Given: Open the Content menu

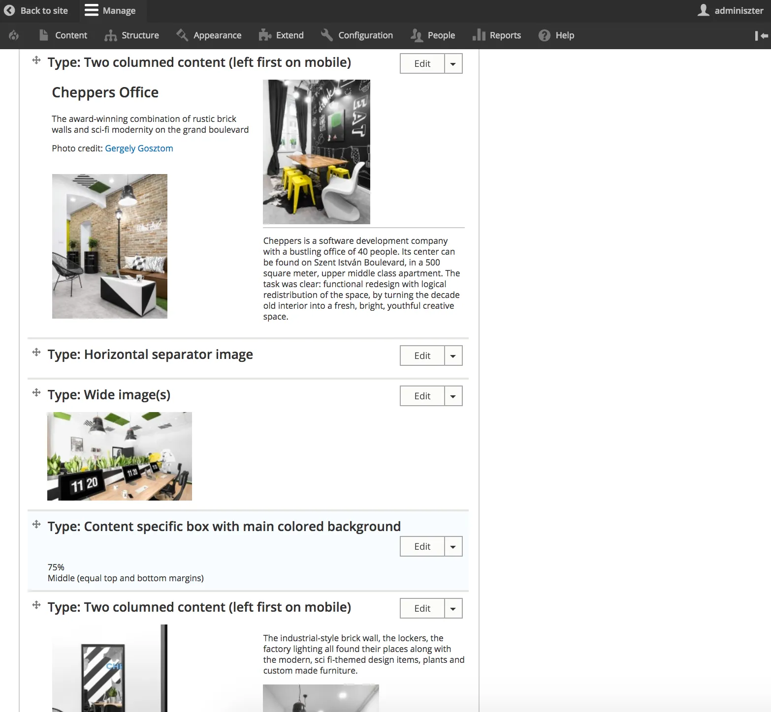Looking at the screenshot, I should (63, 35).
